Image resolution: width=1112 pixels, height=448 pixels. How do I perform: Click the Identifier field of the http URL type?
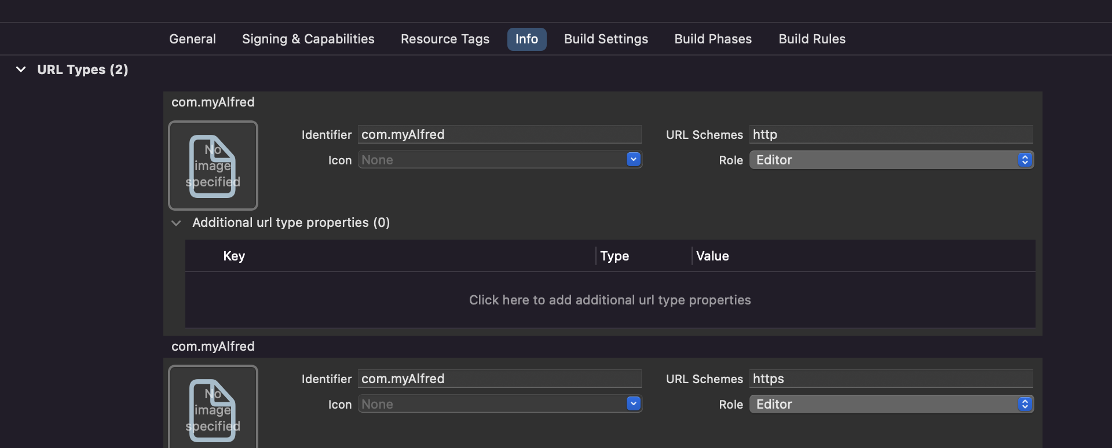pos(499,135)
